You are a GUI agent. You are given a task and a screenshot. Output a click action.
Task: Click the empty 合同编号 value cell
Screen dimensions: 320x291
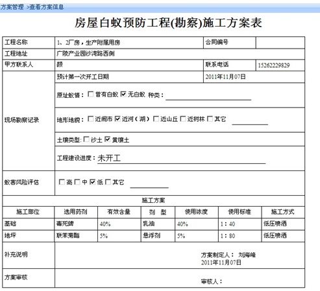click(280, 43)
